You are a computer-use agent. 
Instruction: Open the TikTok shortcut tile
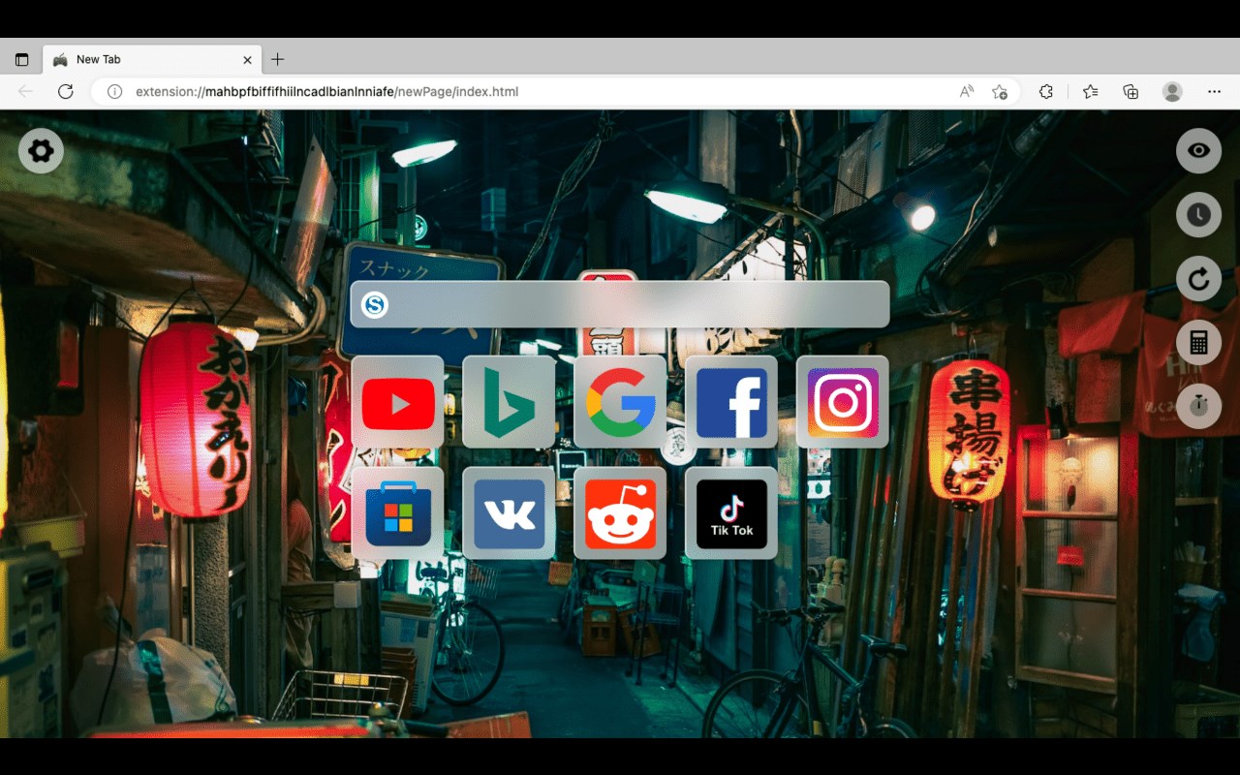click(x=731, y=513)
